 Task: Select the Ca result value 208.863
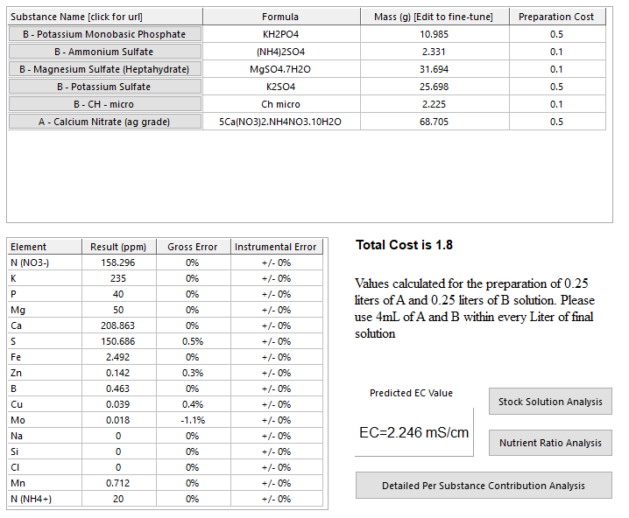(x=119, y=325)
